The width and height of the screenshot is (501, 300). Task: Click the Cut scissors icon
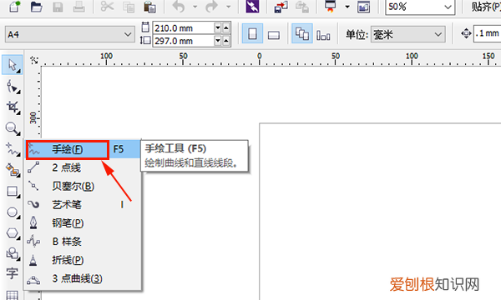[x=107, y=7]
